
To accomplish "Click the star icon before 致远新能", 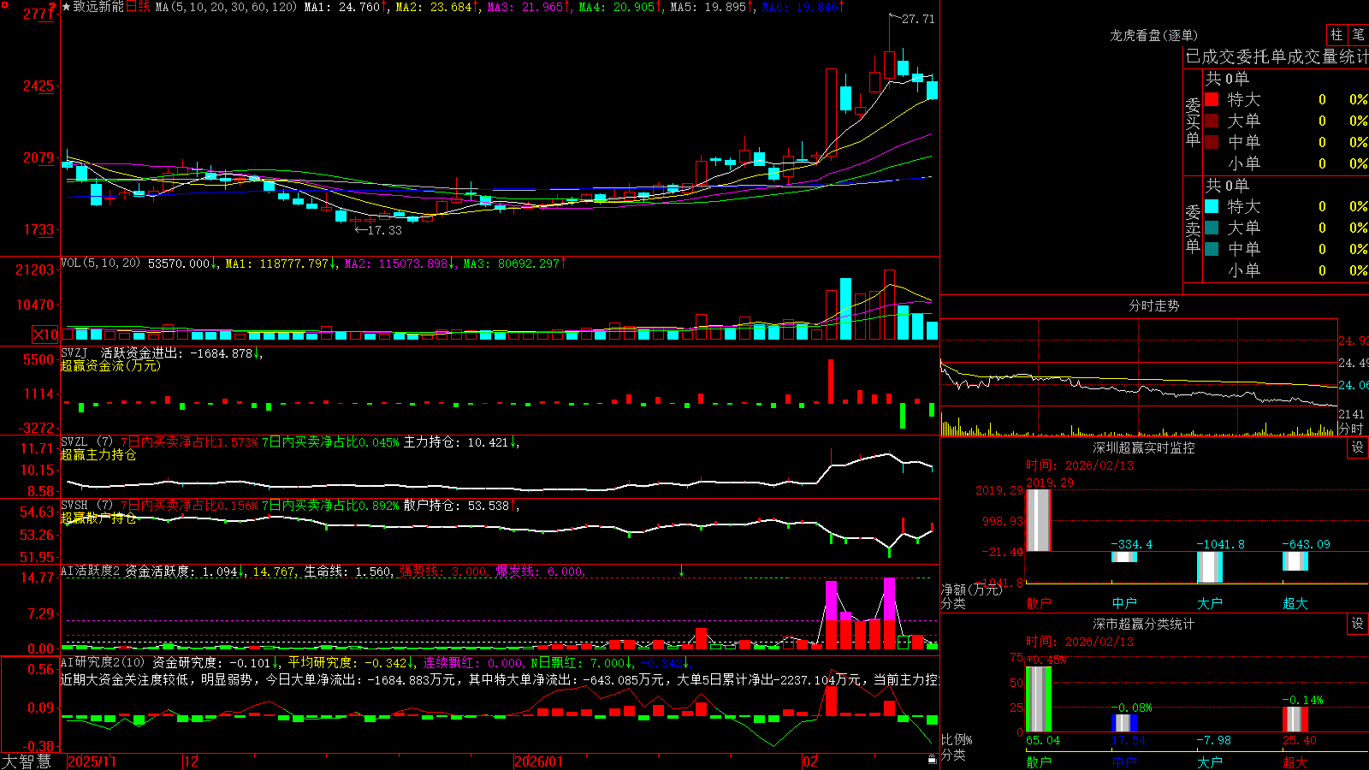I will (66, 7).
